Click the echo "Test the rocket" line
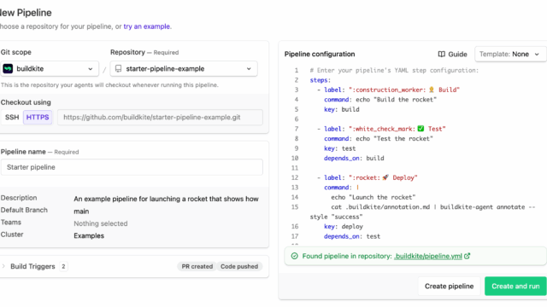The image size is (547, 307). pos(379,138)
